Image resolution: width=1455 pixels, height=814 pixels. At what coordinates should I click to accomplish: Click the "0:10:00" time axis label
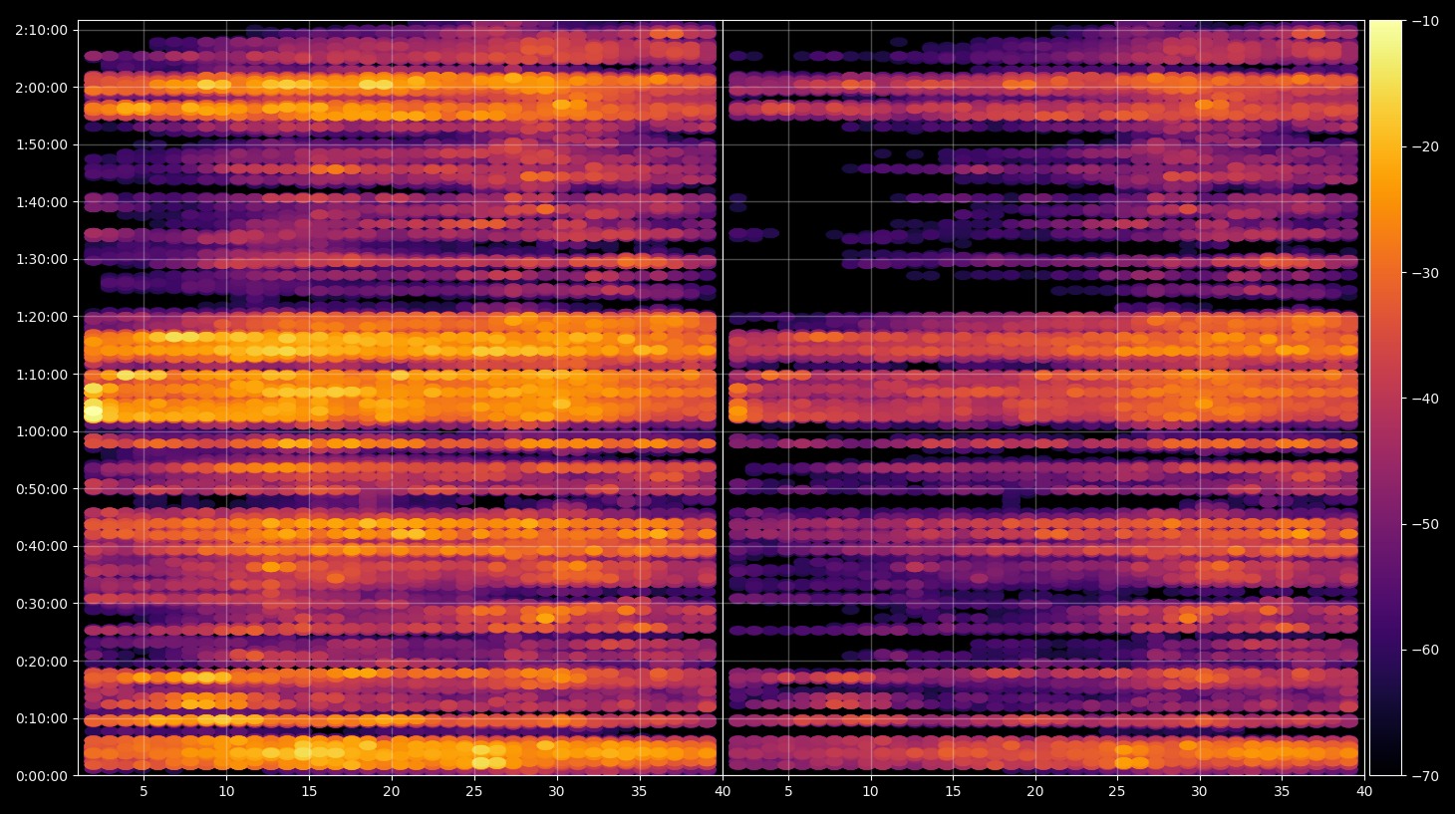coord(41,718)
